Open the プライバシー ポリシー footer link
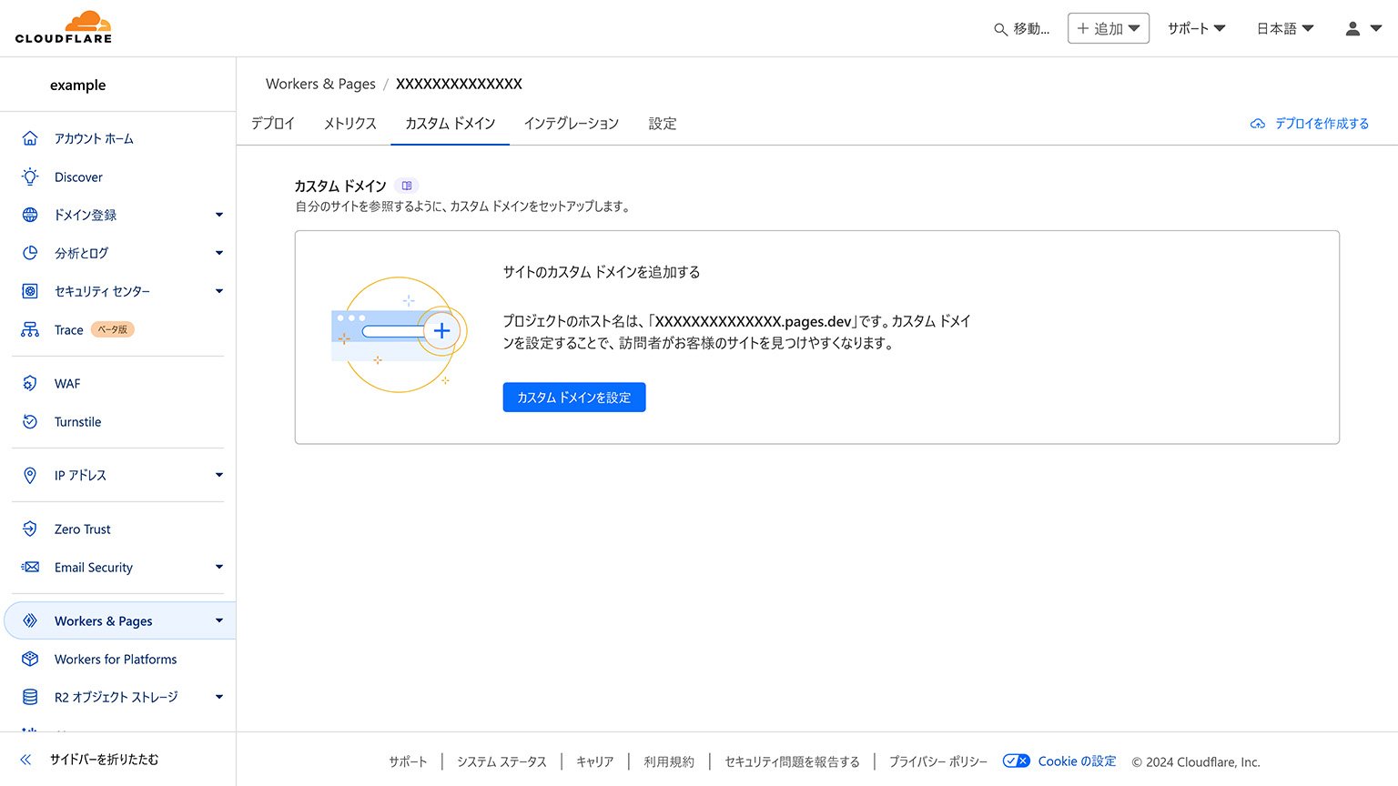The width and height of the screenshot is (1398, 786). tap(938, 762)
